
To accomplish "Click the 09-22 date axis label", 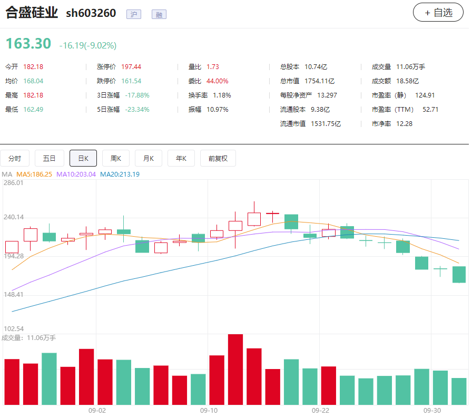I will point(320,410).
